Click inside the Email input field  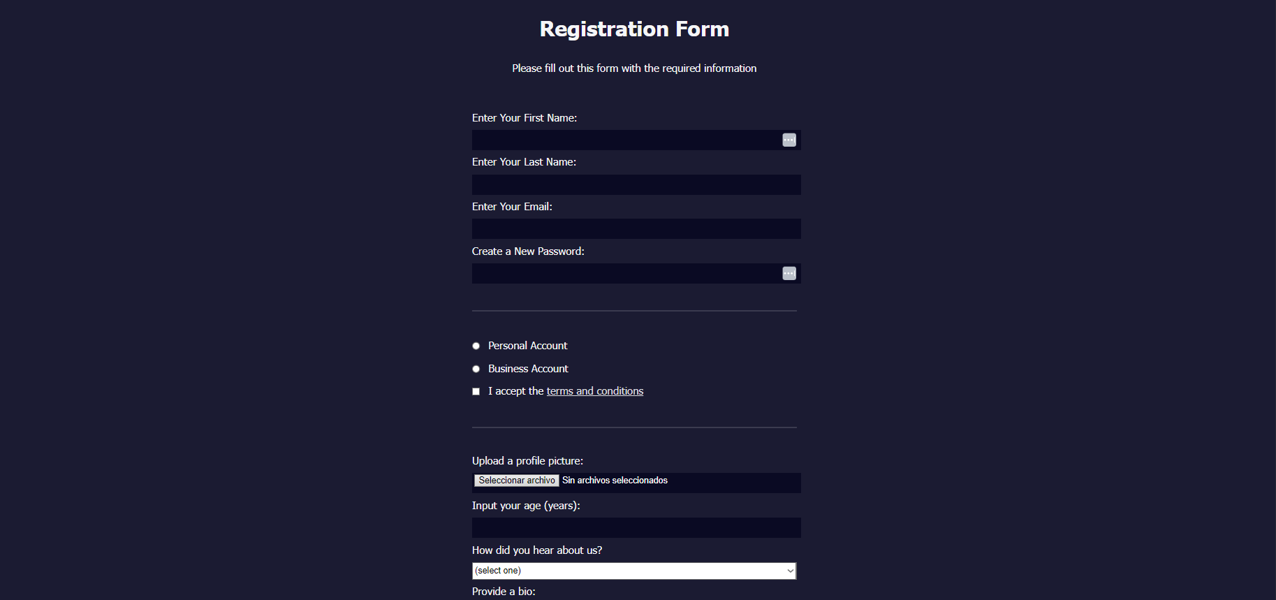[x=636, y=228]
